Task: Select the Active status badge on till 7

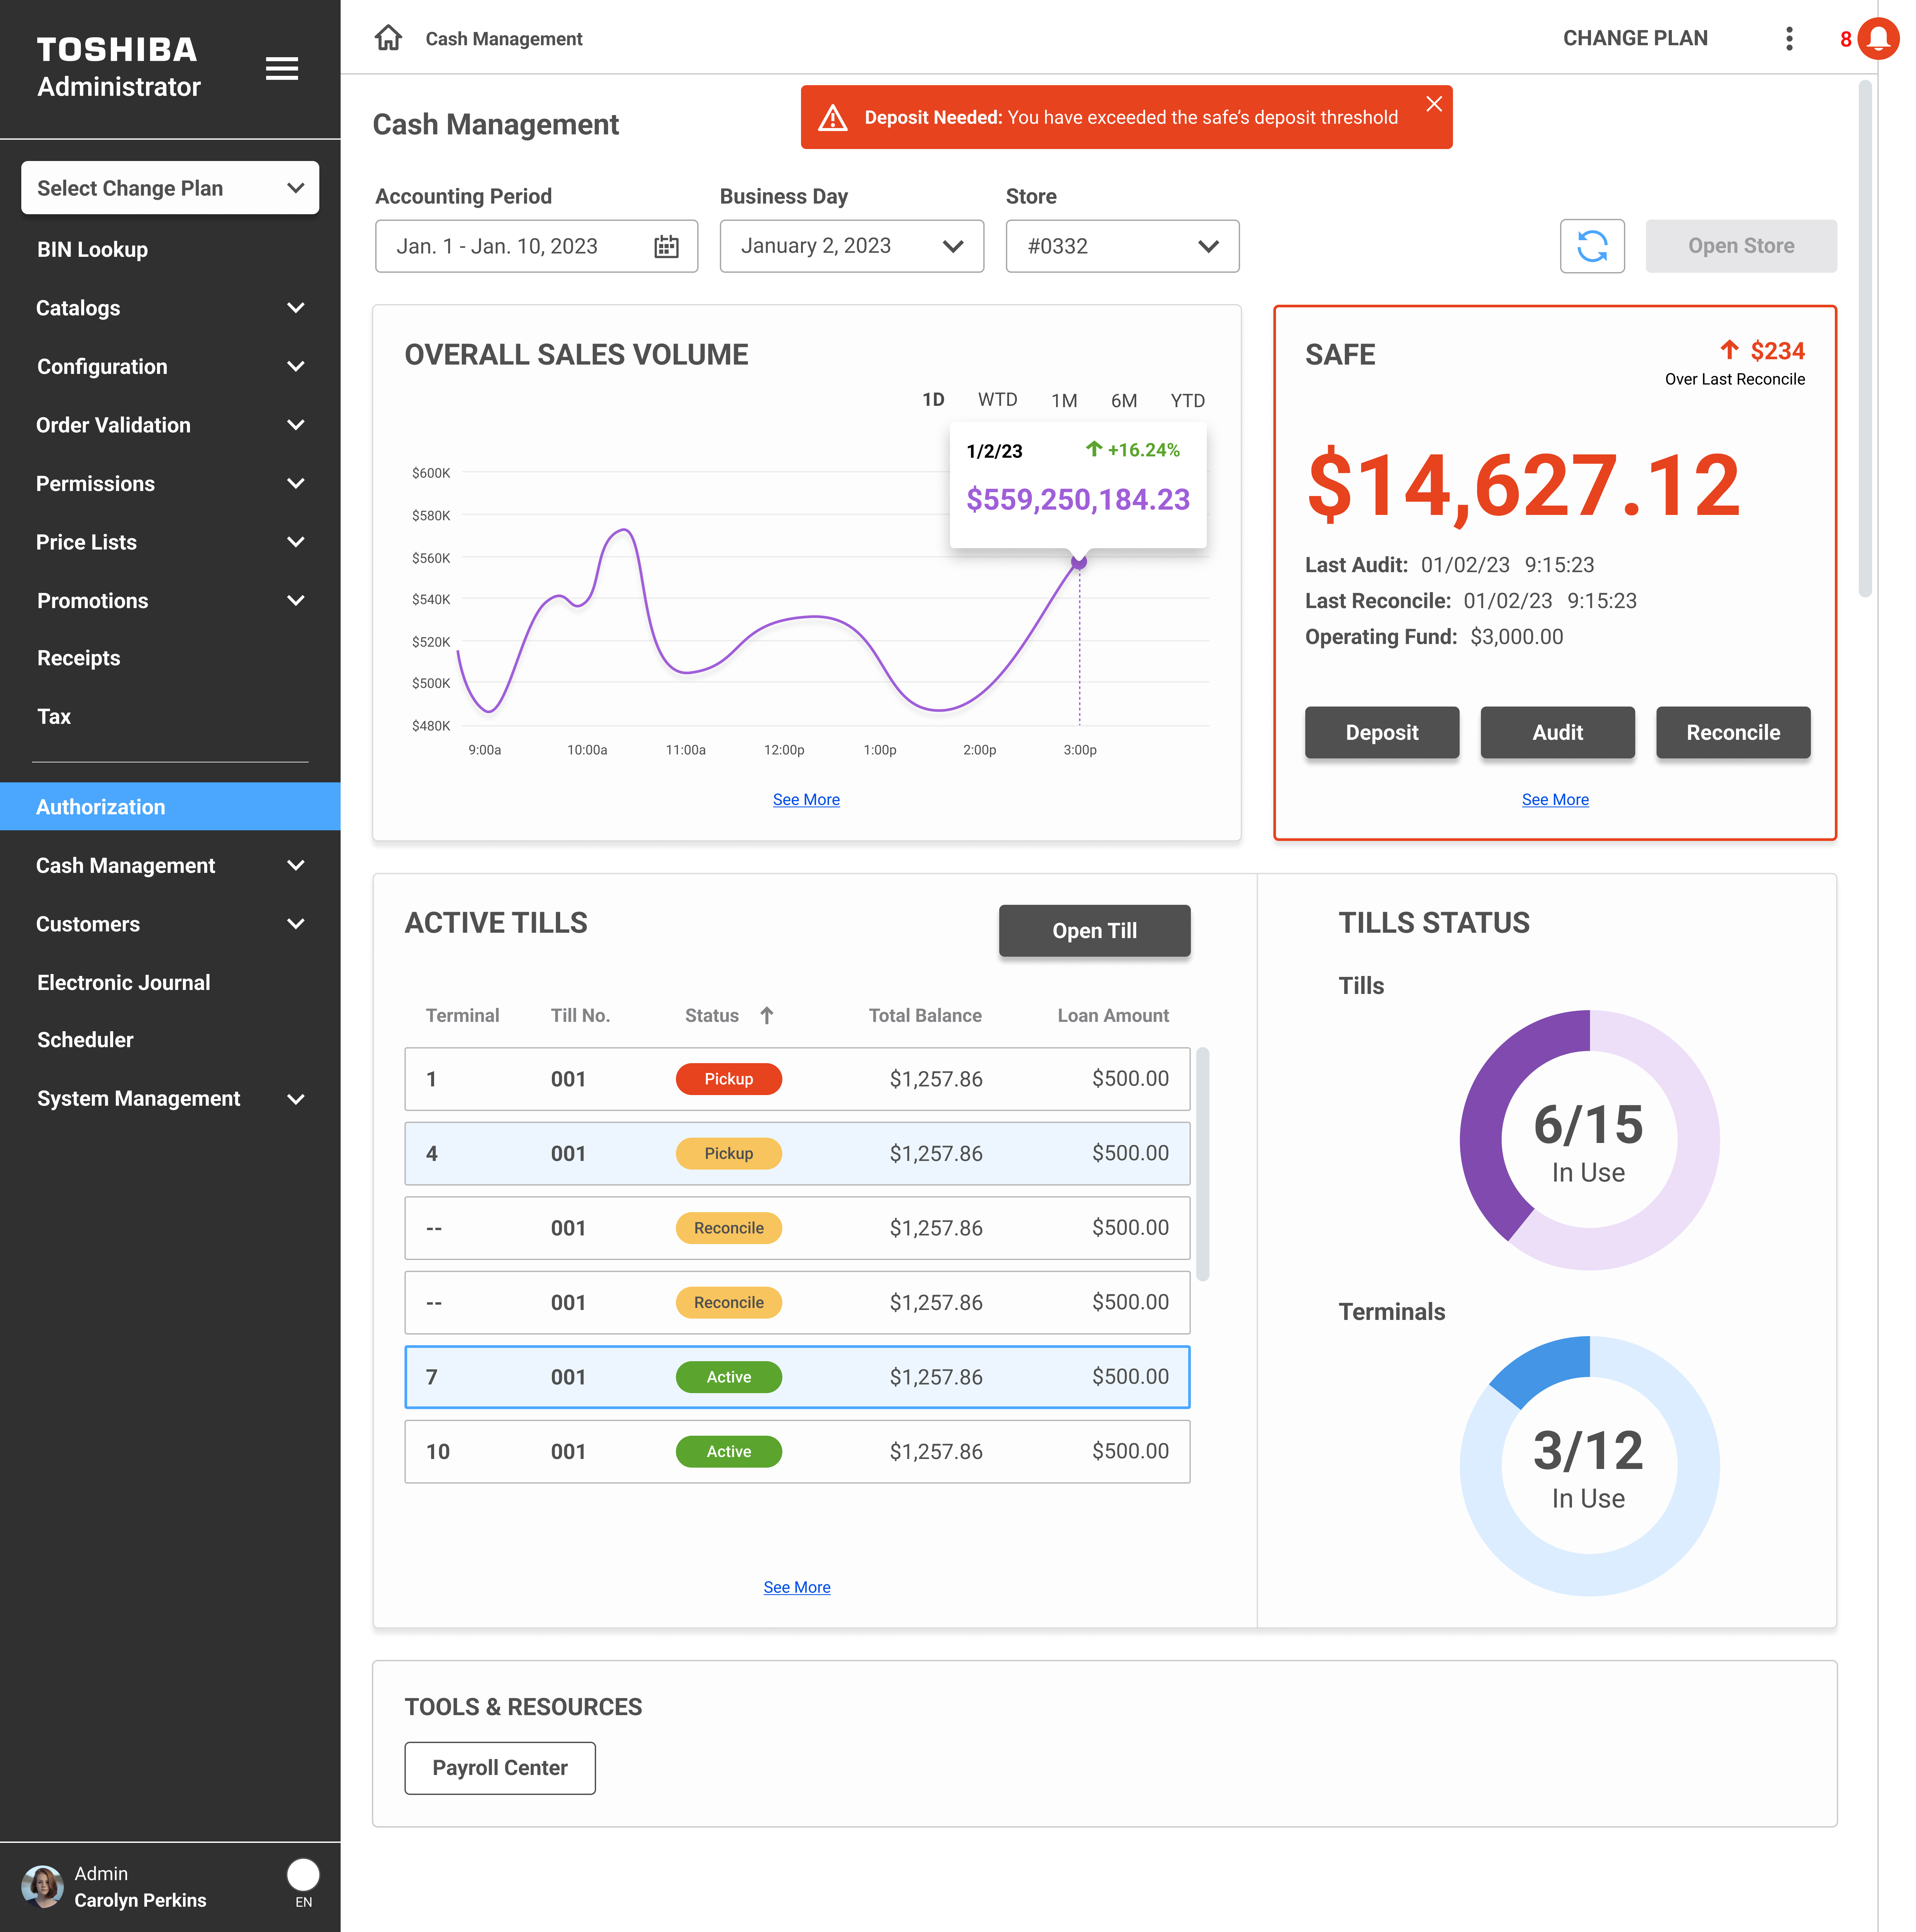Action: pyautogui.click(x=729, y=1377)
